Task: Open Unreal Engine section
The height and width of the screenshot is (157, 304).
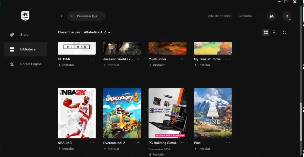Action: coord(26,64)
